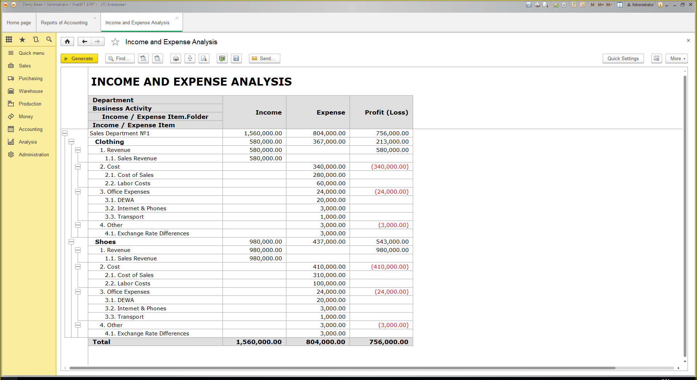Open Quick Settings

(x=623, y=58)
